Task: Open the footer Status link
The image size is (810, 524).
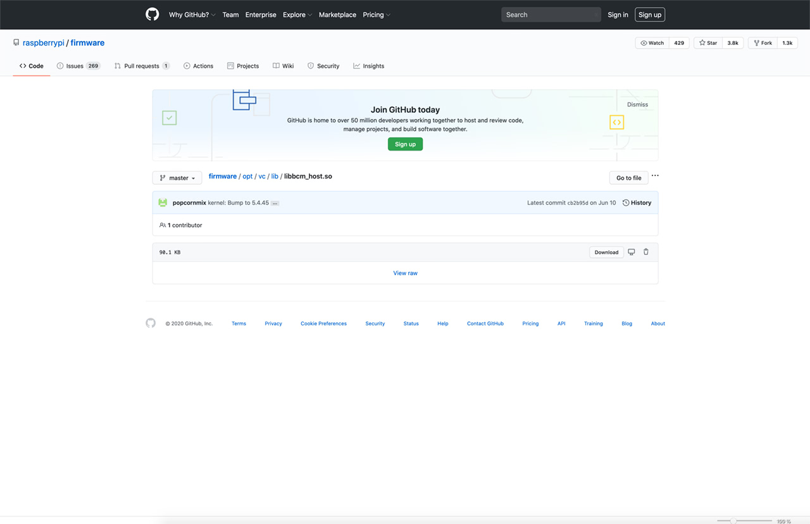Action: point(411,323)
